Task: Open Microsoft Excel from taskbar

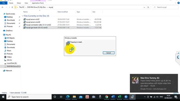Action: 120,97
